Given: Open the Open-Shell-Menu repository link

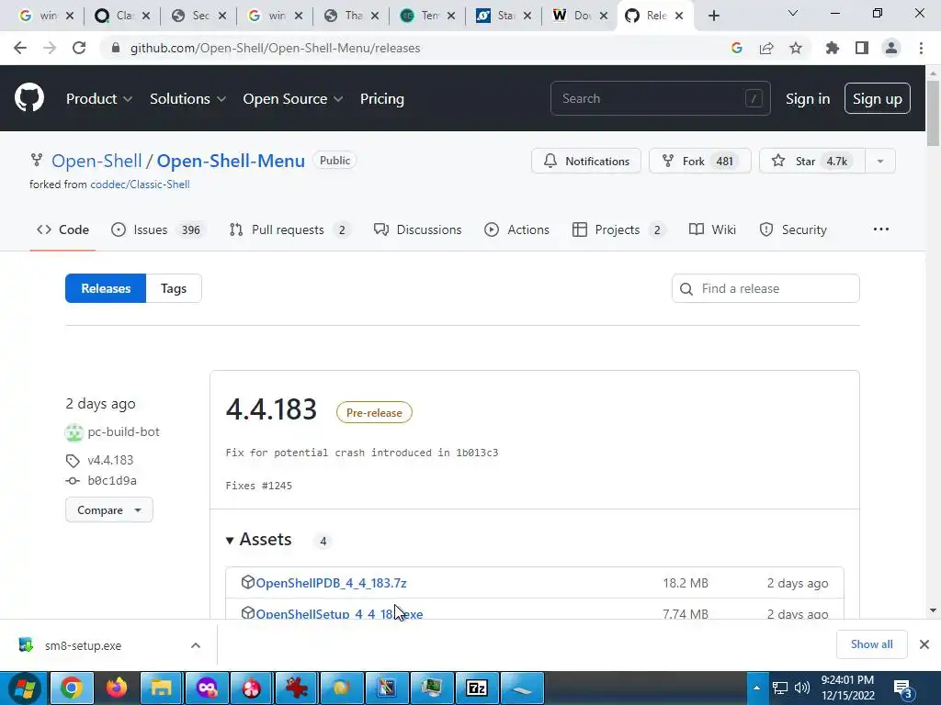Looking at the screenshot, I should (x=231, y=161).
